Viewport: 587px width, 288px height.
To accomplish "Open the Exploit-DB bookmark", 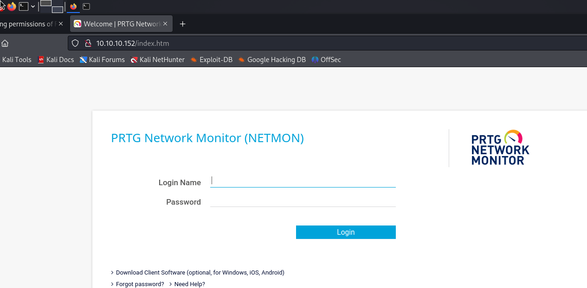I will (x=215, y=60).
